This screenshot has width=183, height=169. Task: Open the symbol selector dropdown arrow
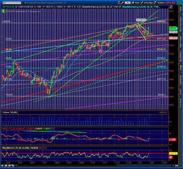click(x=22, y=3)
